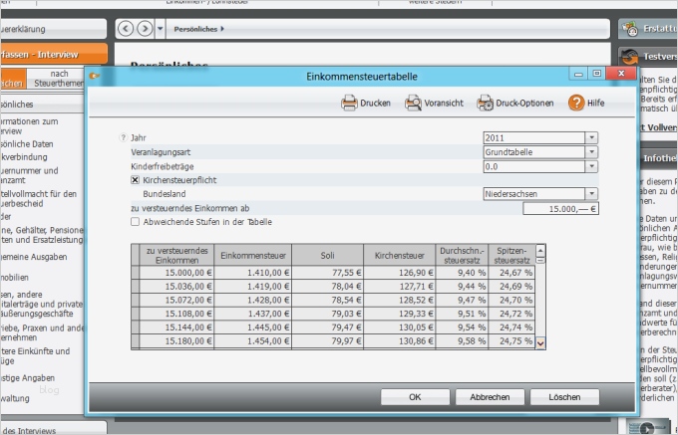Click the Erfassen - Interview button

pos(54,55)
